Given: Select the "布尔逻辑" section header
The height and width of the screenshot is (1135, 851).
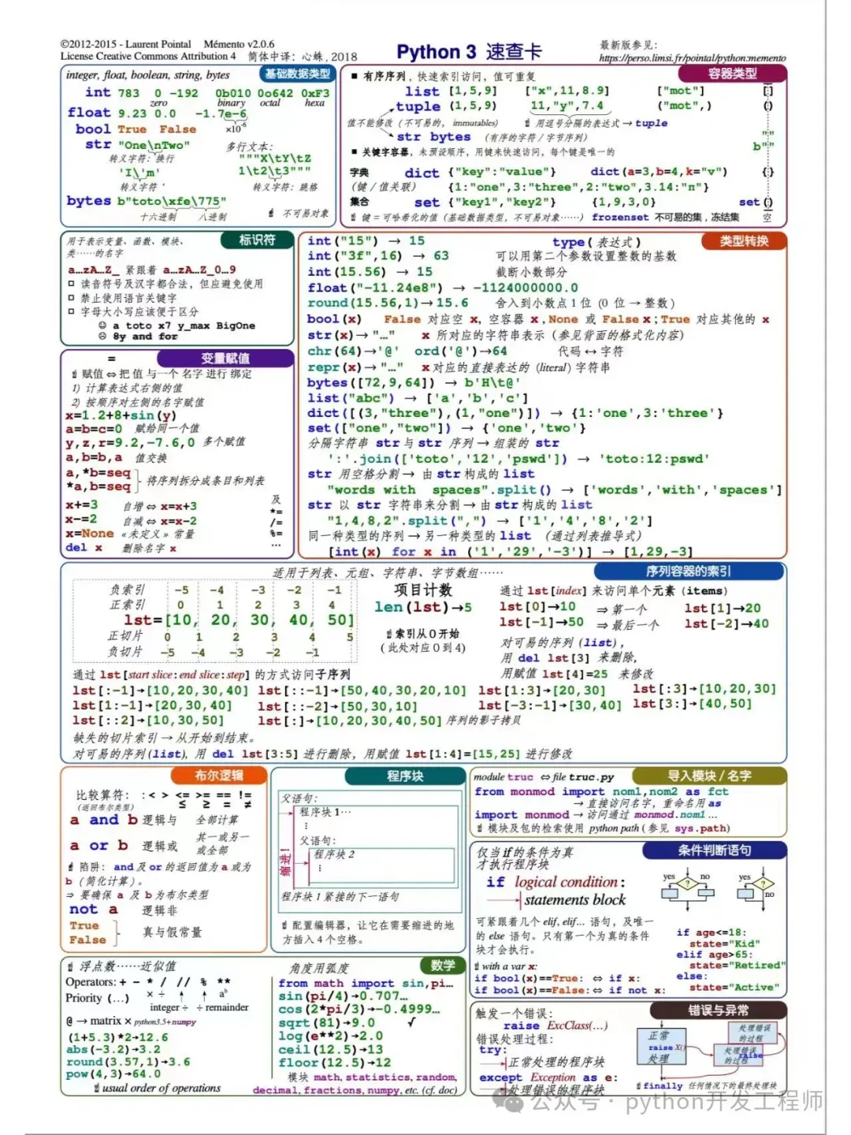Looking at the screenshot, I should coord(219,775).
